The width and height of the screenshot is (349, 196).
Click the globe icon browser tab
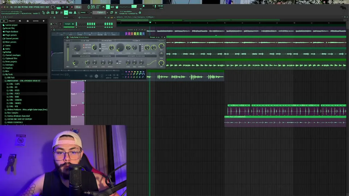click(28, 21)
